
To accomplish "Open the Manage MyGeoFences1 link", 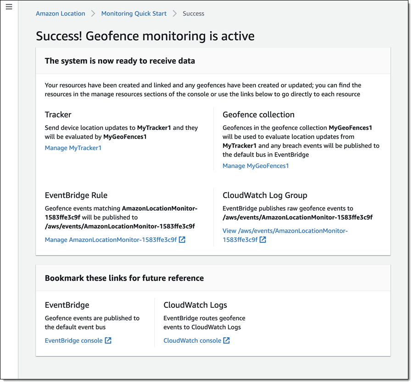I will pos(256,166).
